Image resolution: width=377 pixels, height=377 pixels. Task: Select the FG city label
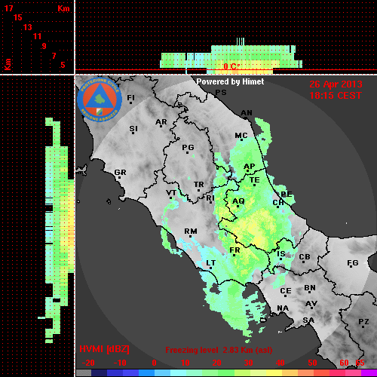[353, 263]
